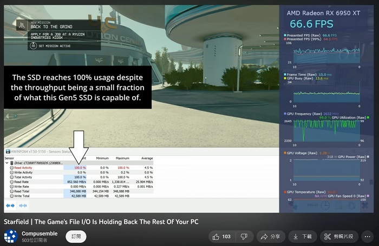Collapse the Drive CT2000T700SSD5 tree node
The image size is (379, 246).
click(6, 163)
